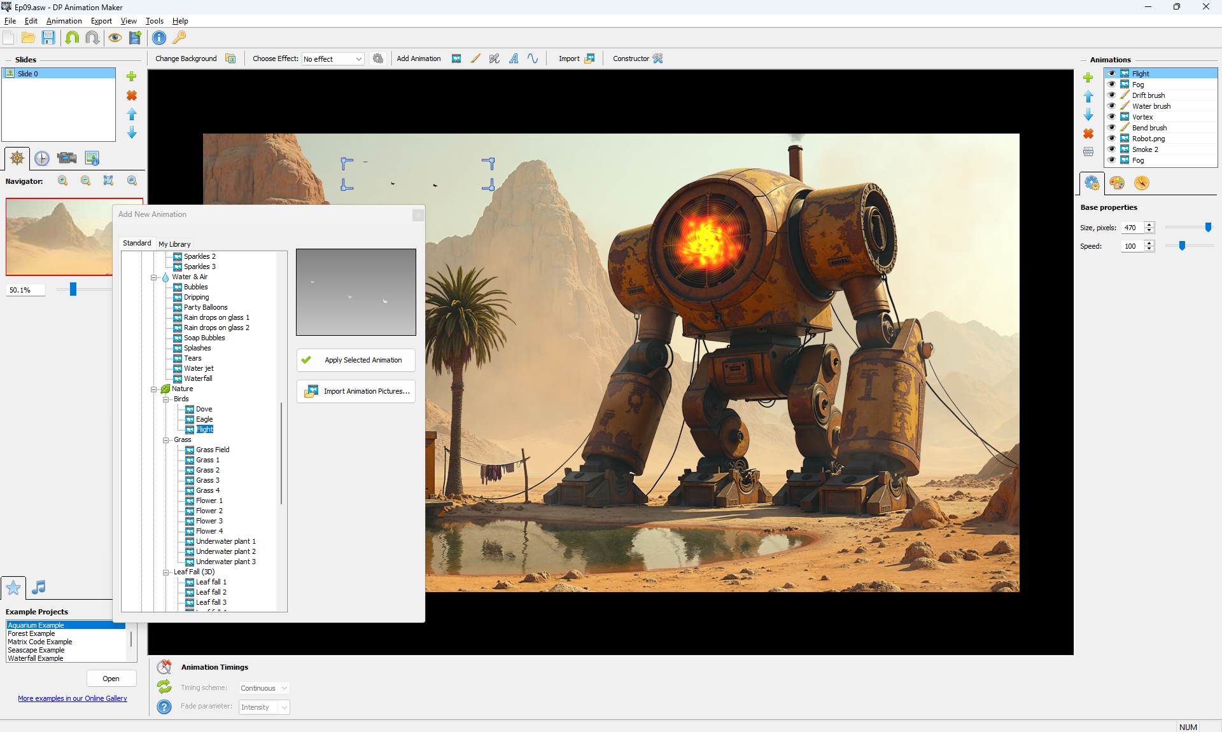Open the Animation menu

point(64,21)
